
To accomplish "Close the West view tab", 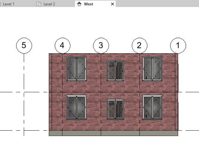I will coord(112,4).
